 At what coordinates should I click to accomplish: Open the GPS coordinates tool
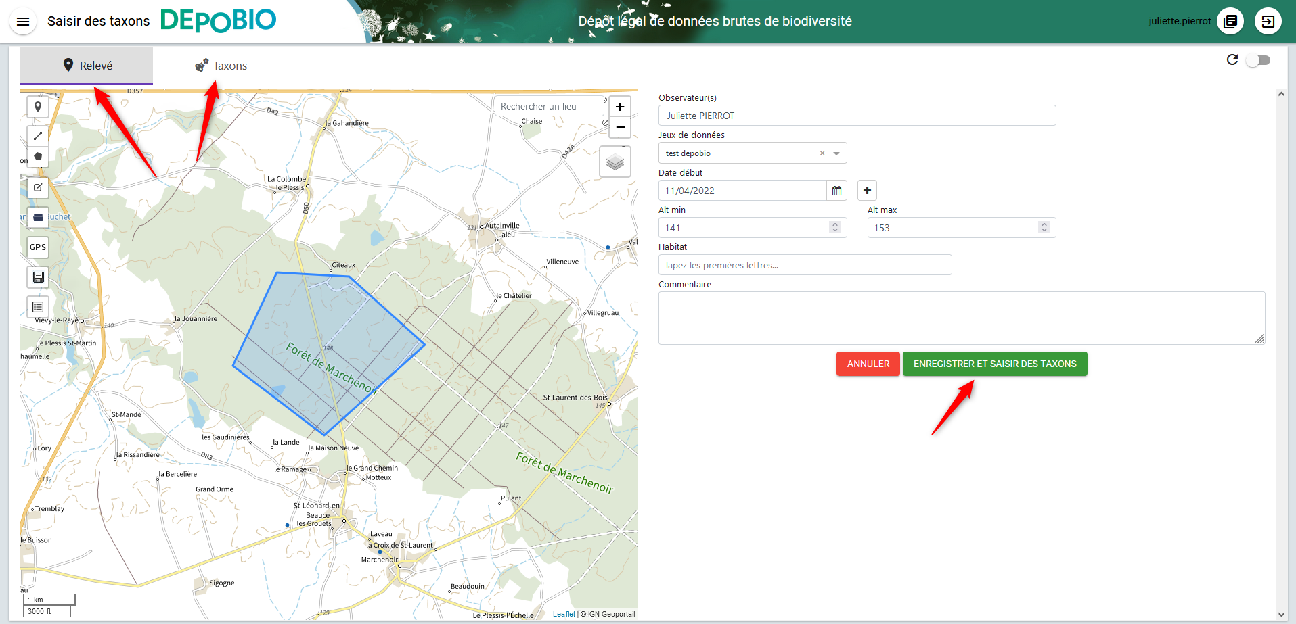38,247
